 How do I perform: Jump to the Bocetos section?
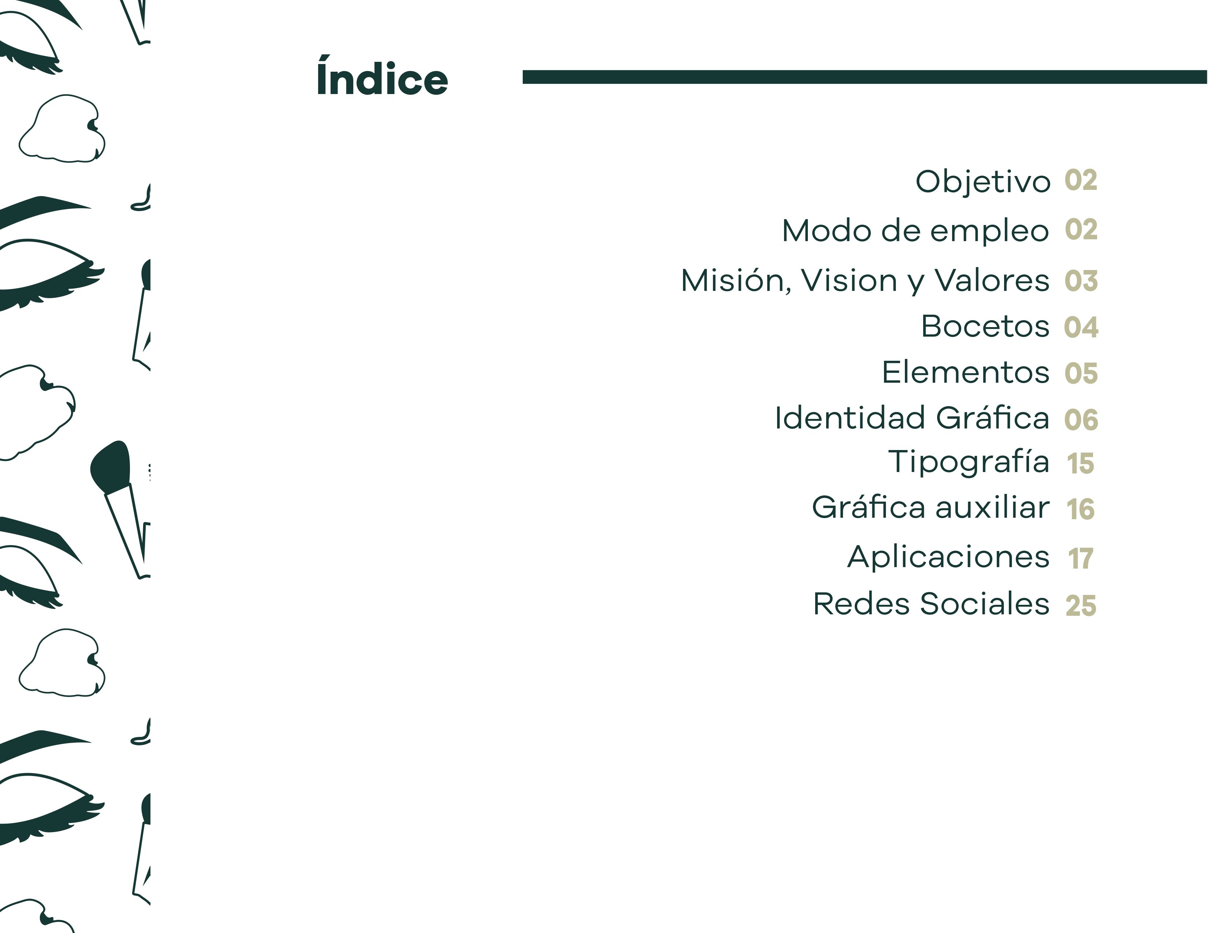pos(985,326)
